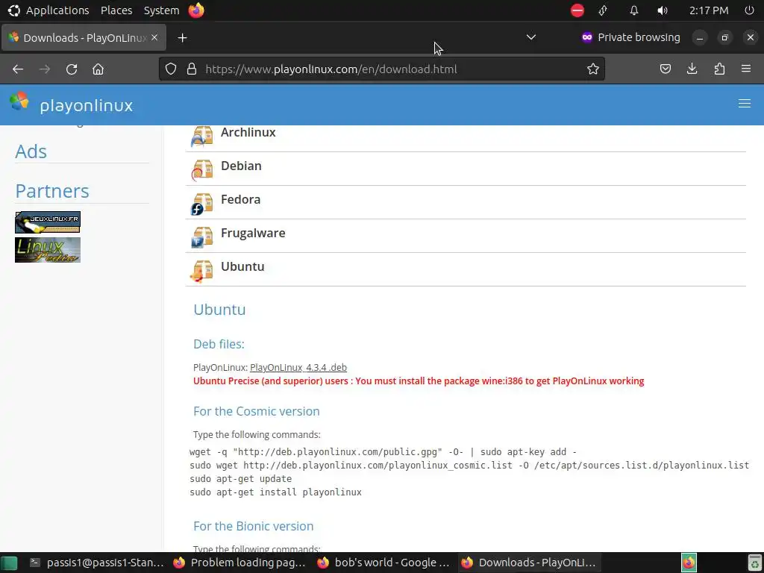Select Downloads - PlayOnLinux taskbar button
This screenshot has height=573, width=764.
coord(529,563)
